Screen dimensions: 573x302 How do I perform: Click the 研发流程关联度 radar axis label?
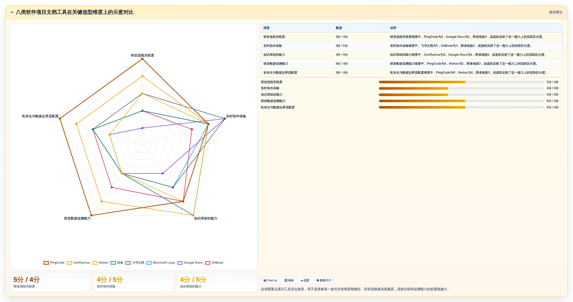pyautogui.click(x=142, y=55)
